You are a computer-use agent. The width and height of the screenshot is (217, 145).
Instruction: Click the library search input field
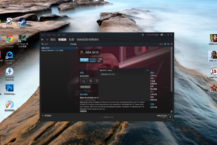click(x=57, y=44)
